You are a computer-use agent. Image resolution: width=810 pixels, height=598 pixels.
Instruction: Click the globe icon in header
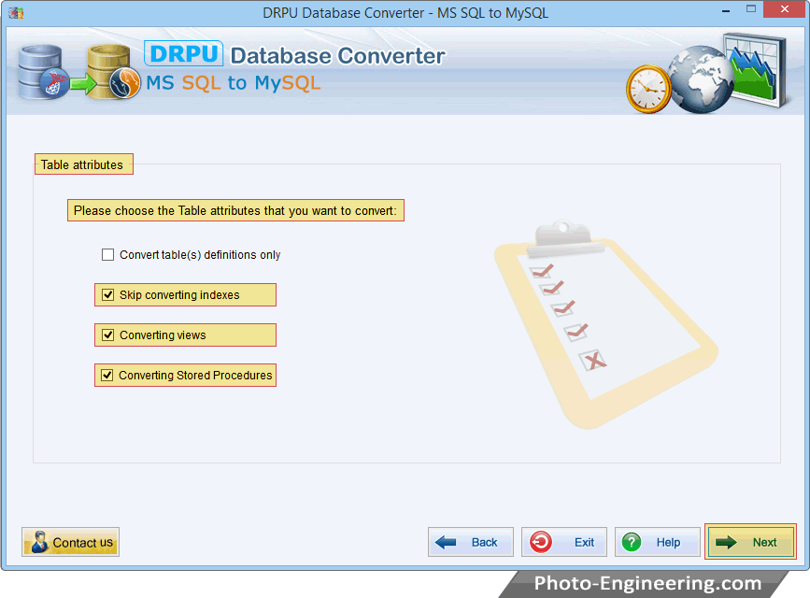click(700, 79)
